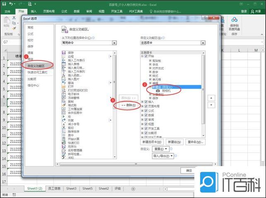This screenshot has width=266, height=198.
Task: Open the 员工信息 sheet tab
Action: click(x=54, y=188)
